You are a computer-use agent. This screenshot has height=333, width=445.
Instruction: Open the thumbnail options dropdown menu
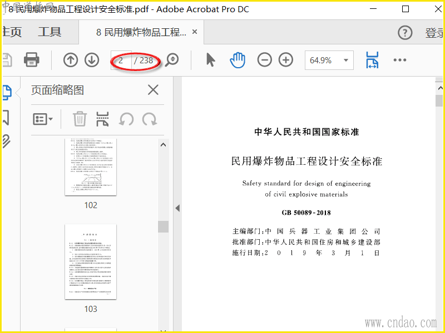(x=43, y=119)
